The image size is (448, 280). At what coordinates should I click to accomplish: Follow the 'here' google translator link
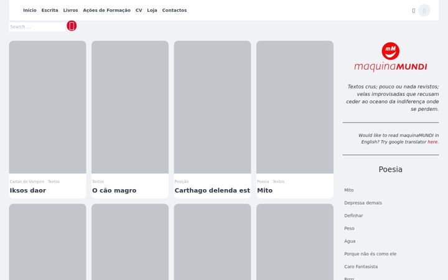(432, 142)
